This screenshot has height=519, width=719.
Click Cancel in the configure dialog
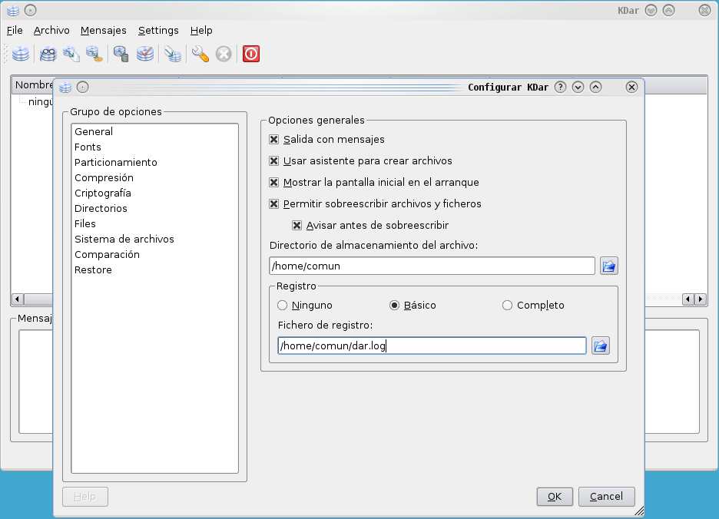[x=606, y=497]
